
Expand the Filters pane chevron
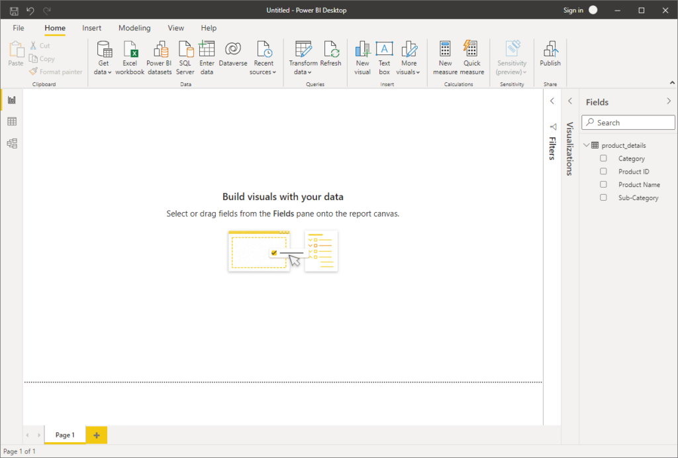click(x=552, y=101)
